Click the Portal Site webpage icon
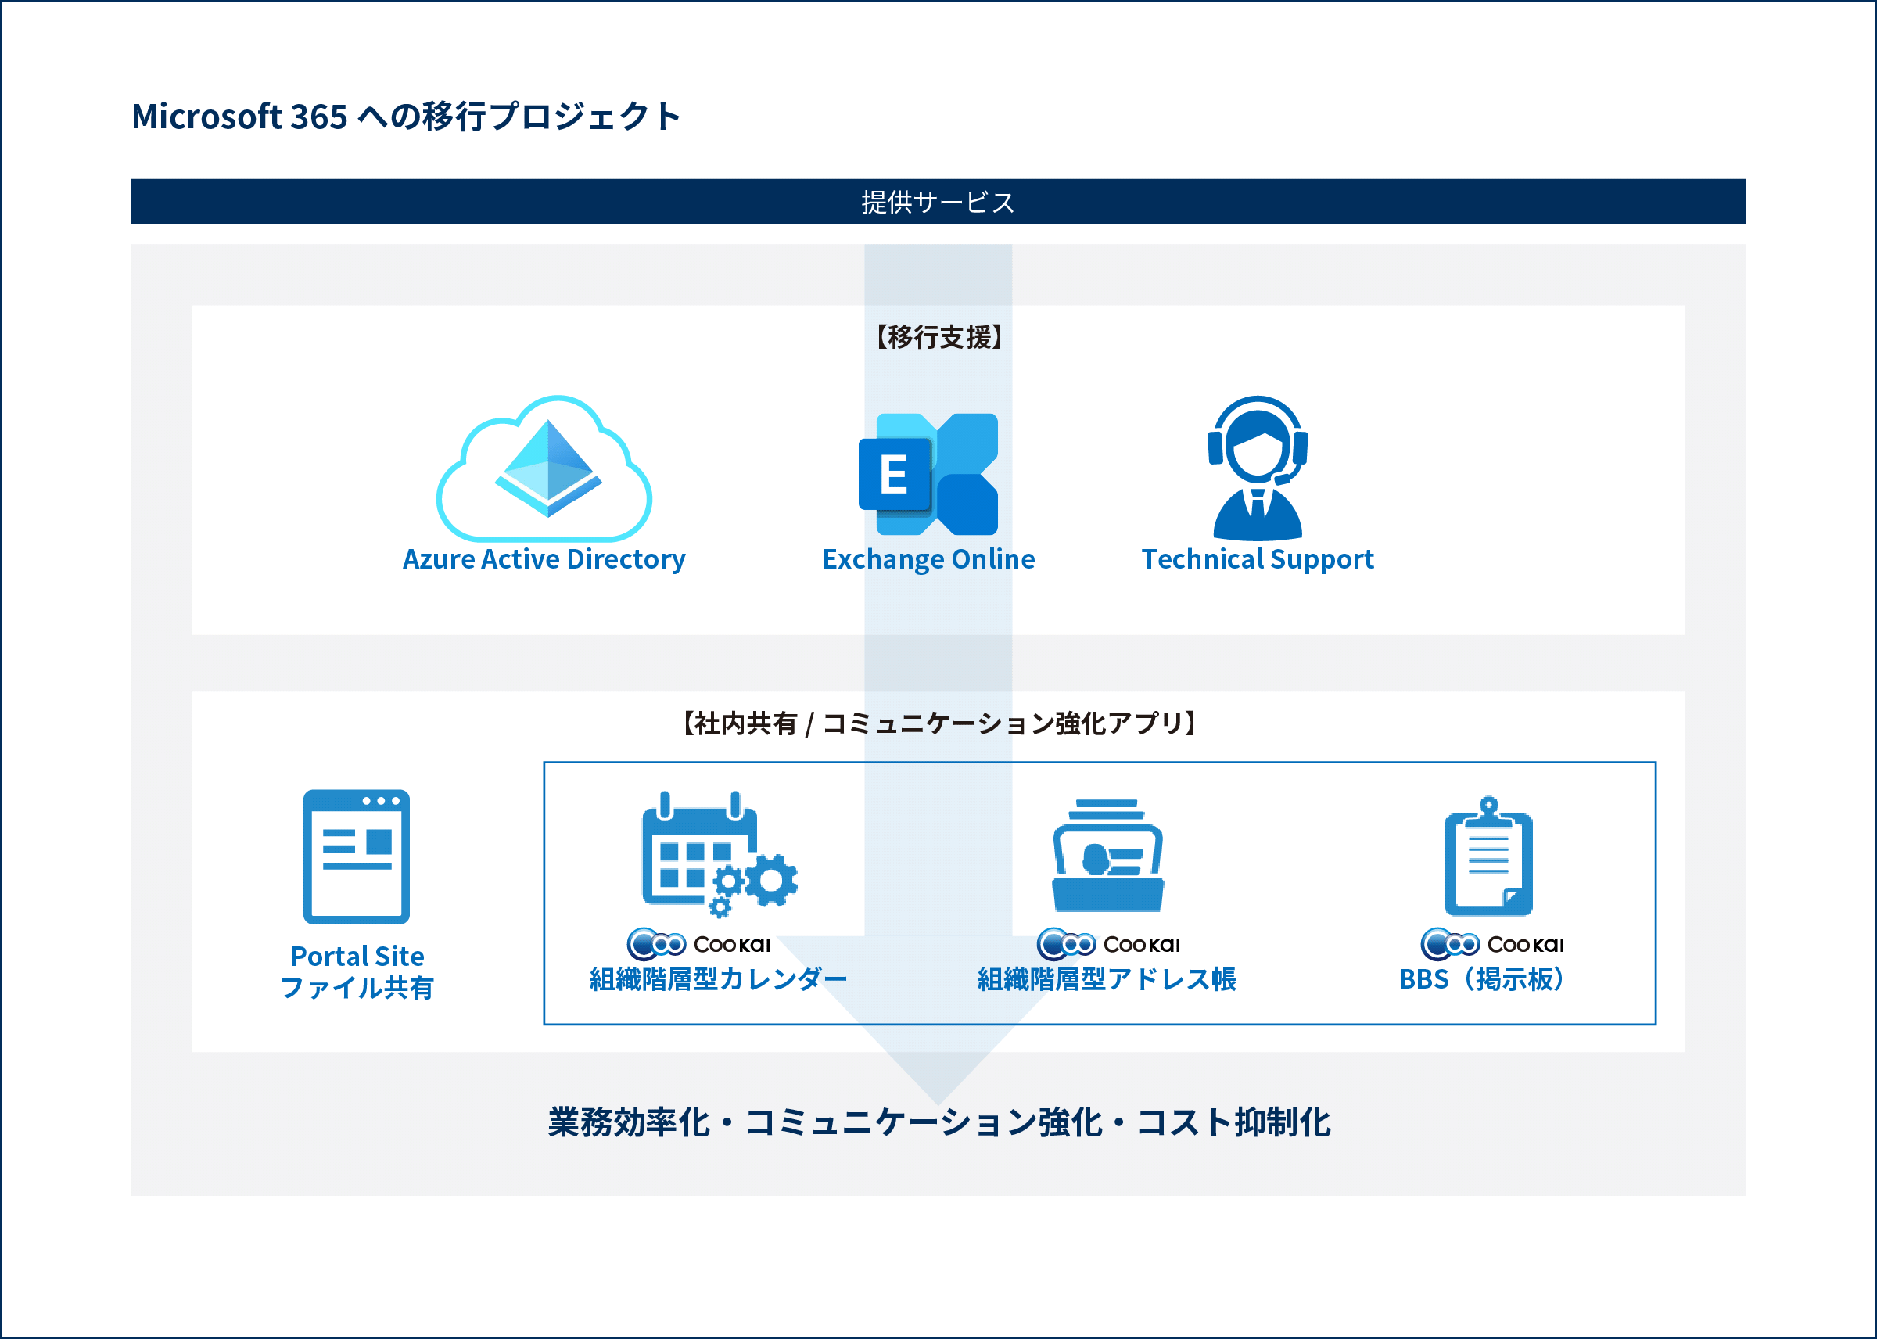This screenshot has width=1877, height=1339. (x=356, y=856)
